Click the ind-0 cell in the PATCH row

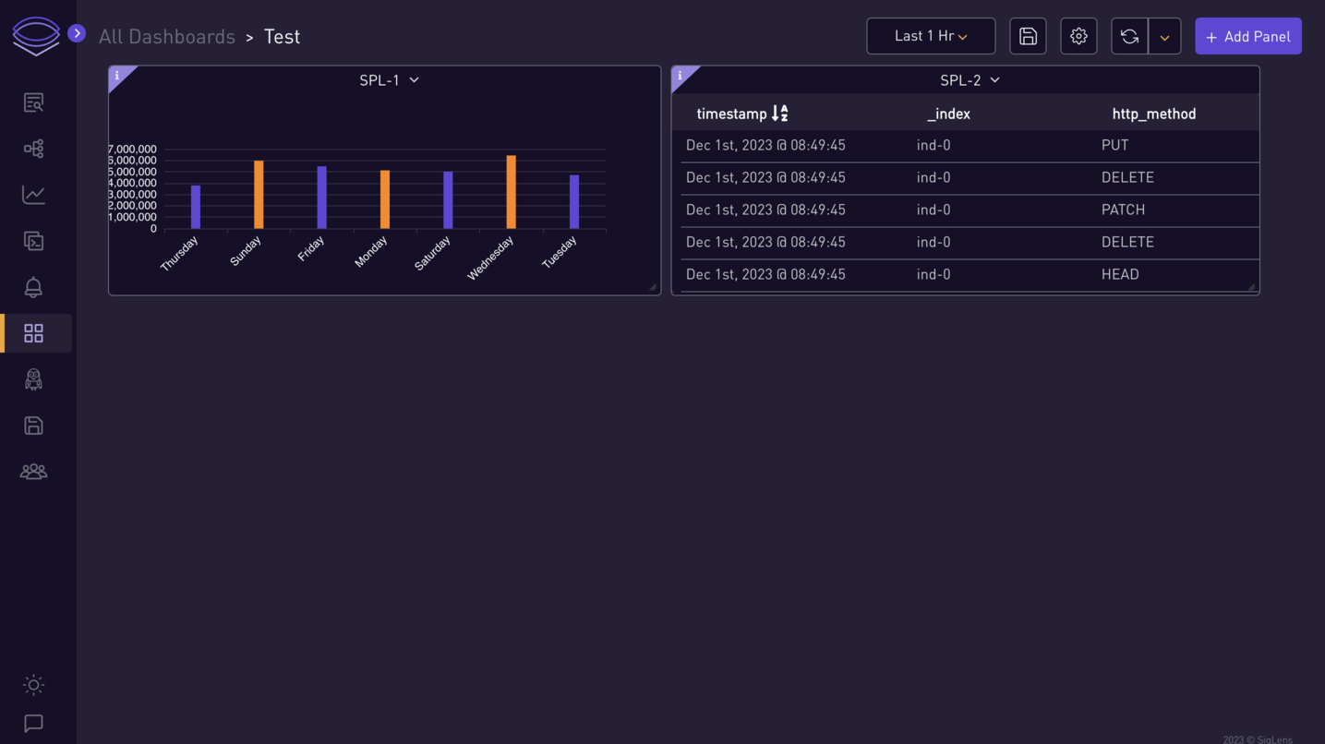[934, 210]
